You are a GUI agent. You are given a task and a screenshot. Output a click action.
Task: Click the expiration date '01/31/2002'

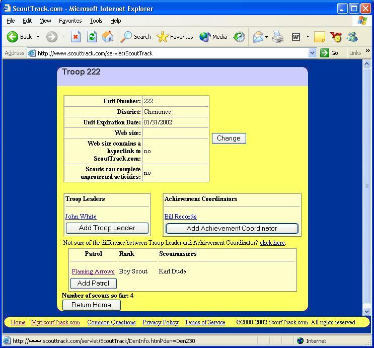point(158,122)
